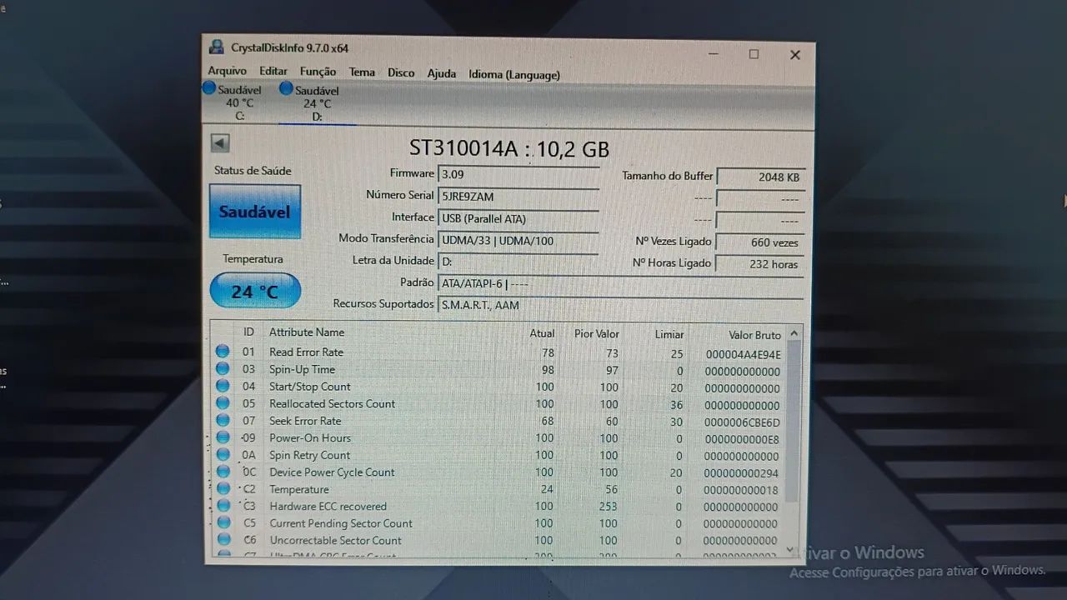
Task: Click the blue status orb for Start/Stop Count
Action: tap(223, 386)
